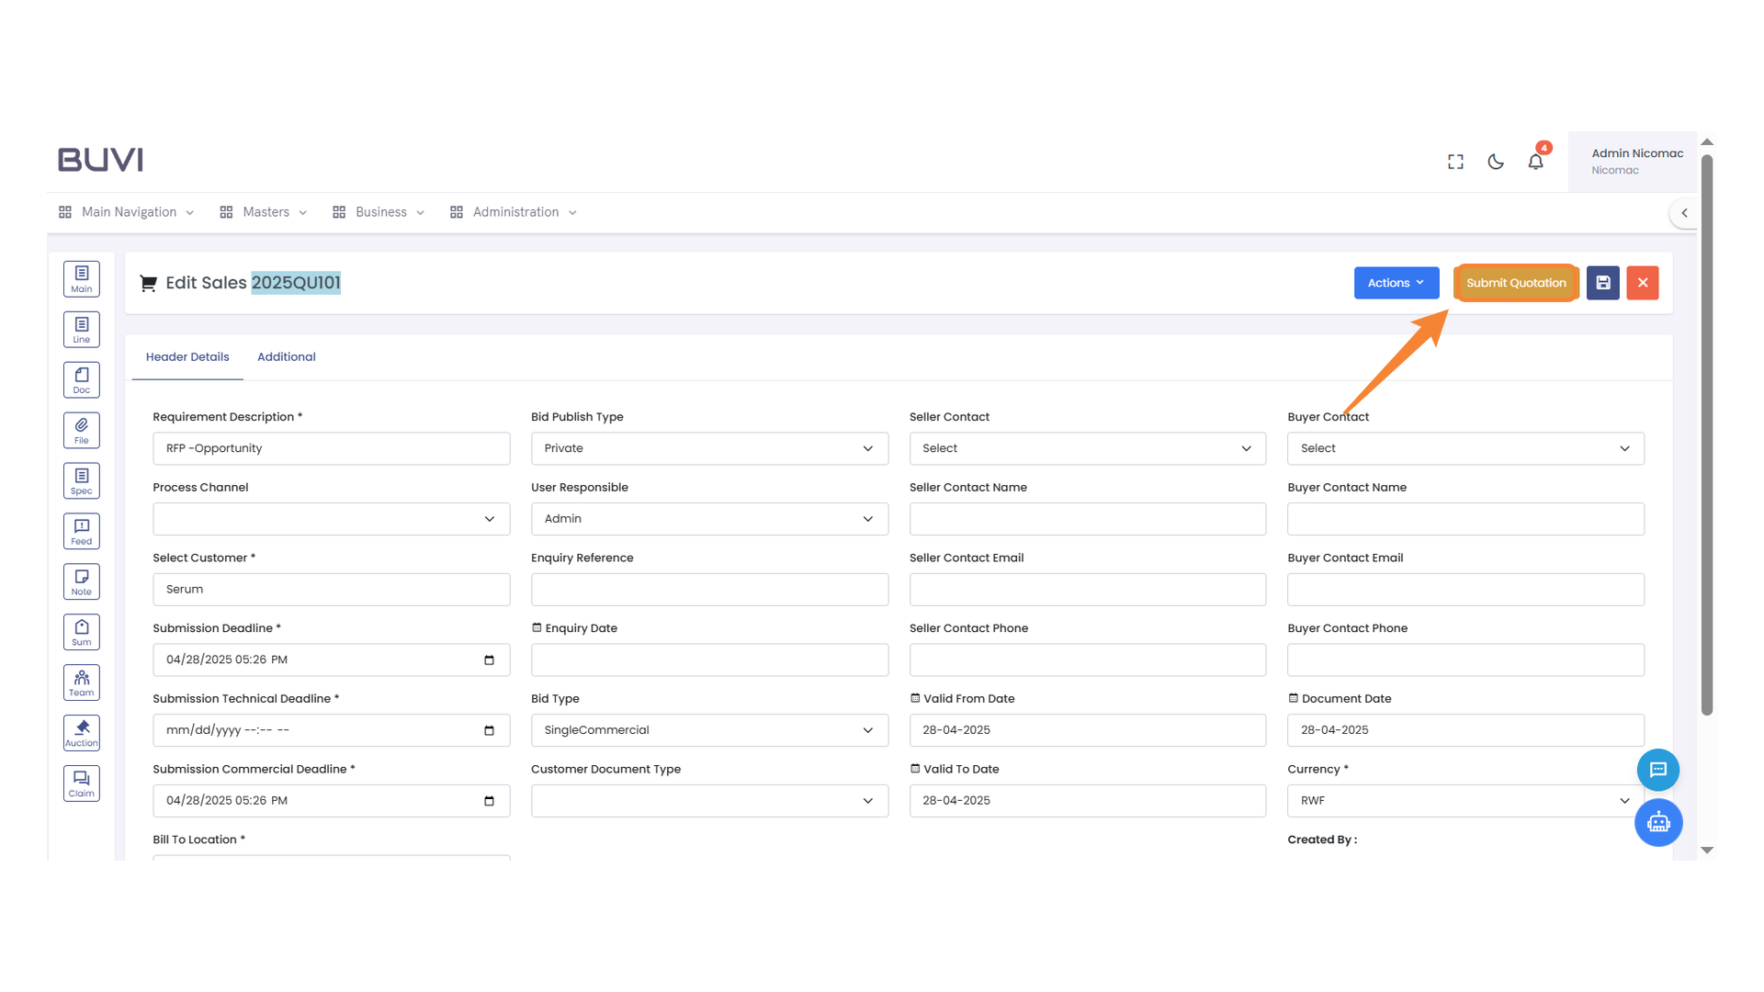Select the File attachments sidebar icon
Image resolution: width=1764 pixels, height=992 pixels.
tap(81, 429)
